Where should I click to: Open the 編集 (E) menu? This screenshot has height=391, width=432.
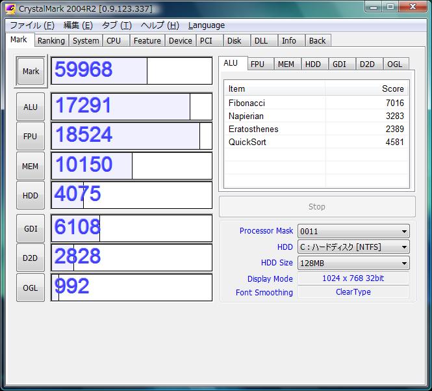click(x=78, y=25)
